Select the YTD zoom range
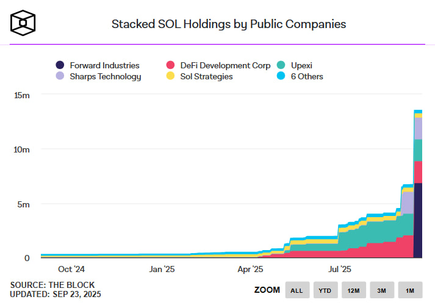The image size is (435, 305). coord(325,290)
